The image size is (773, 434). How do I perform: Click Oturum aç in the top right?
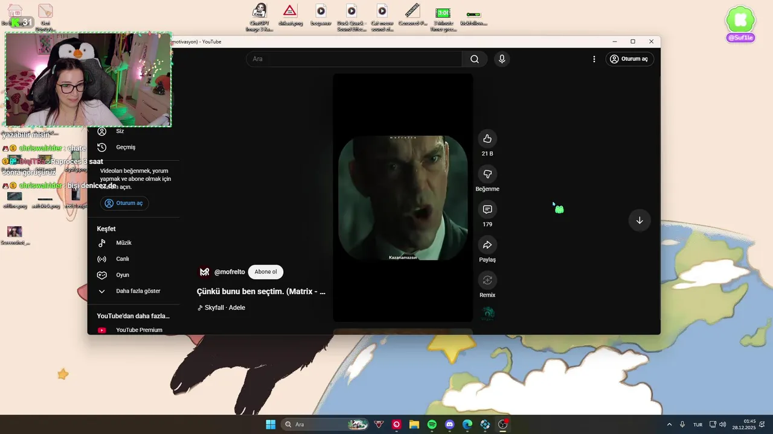pyautogui.click(x=629, y=59)
